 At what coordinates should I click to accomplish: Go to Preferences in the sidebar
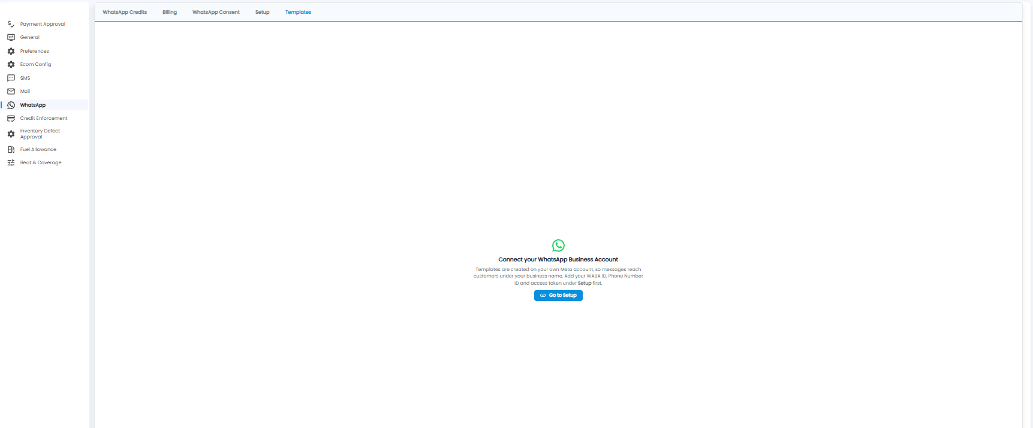pyautogui.click(x=35, y=51)
